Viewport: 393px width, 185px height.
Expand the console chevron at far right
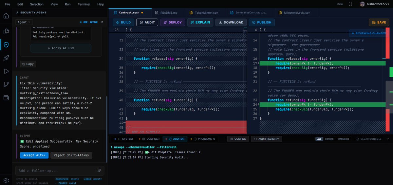(x=388, y=139)
